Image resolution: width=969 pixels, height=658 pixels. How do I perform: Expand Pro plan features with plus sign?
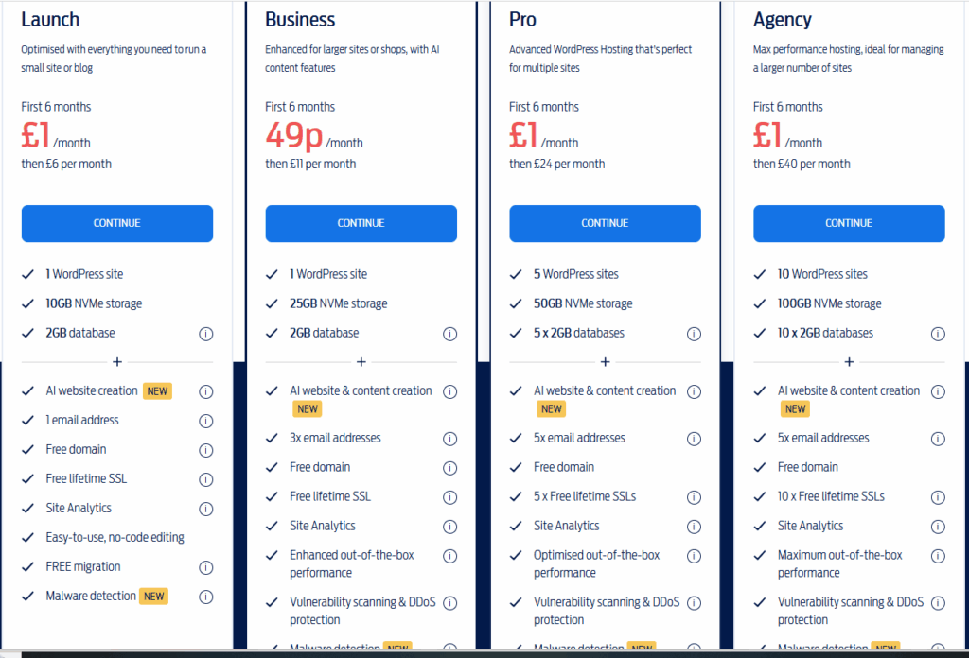click(x=606, y=362)
